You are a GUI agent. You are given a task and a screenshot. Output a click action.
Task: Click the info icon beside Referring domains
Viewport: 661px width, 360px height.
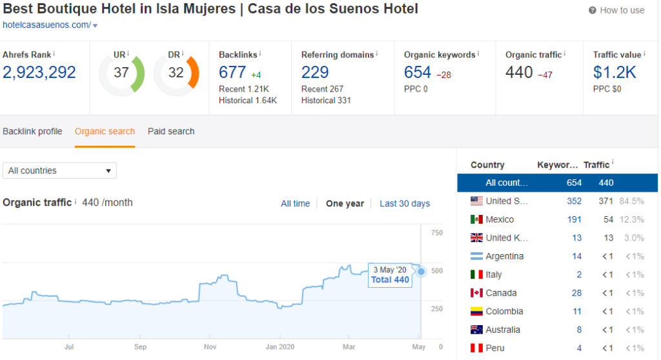click(378, 54)
